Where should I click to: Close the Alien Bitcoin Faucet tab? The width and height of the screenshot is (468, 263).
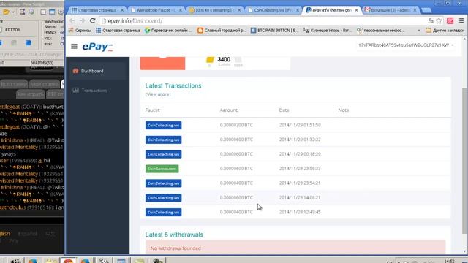click(181, 10)
